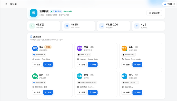View 张三's agent with 查看

coord(37,65)
